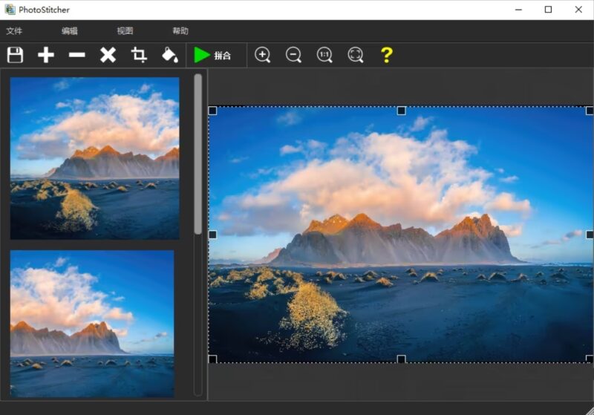Zoom in with the magnifier plus icon
Screen dimensions: 594x415
pos(263,55)
